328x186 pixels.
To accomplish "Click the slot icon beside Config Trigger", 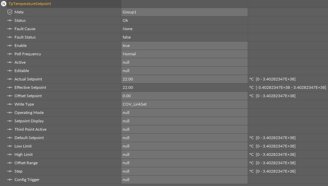I will tap(10, 180).
